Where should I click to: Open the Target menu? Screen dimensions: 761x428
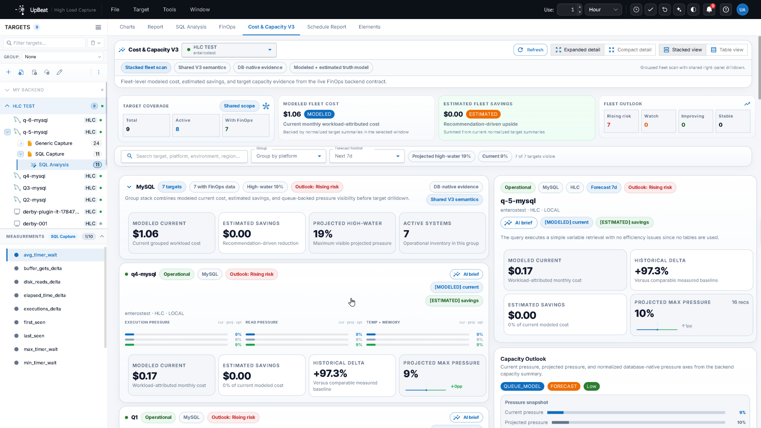[x=141, y=10]
